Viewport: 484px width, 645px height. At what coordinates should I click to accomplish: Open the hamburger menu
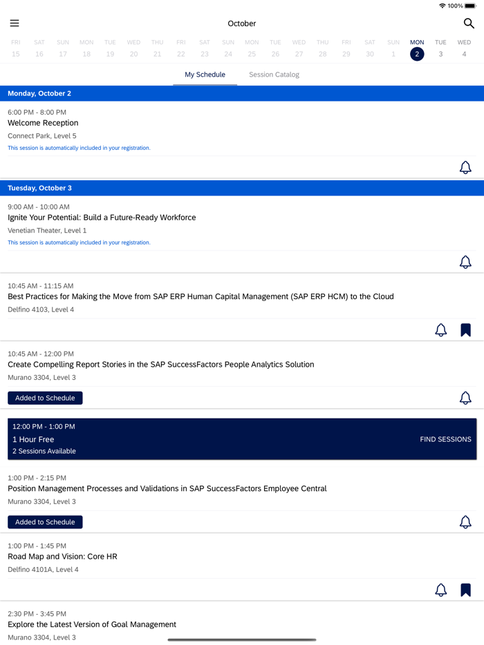pyautogui.click(x=15, y=23)
